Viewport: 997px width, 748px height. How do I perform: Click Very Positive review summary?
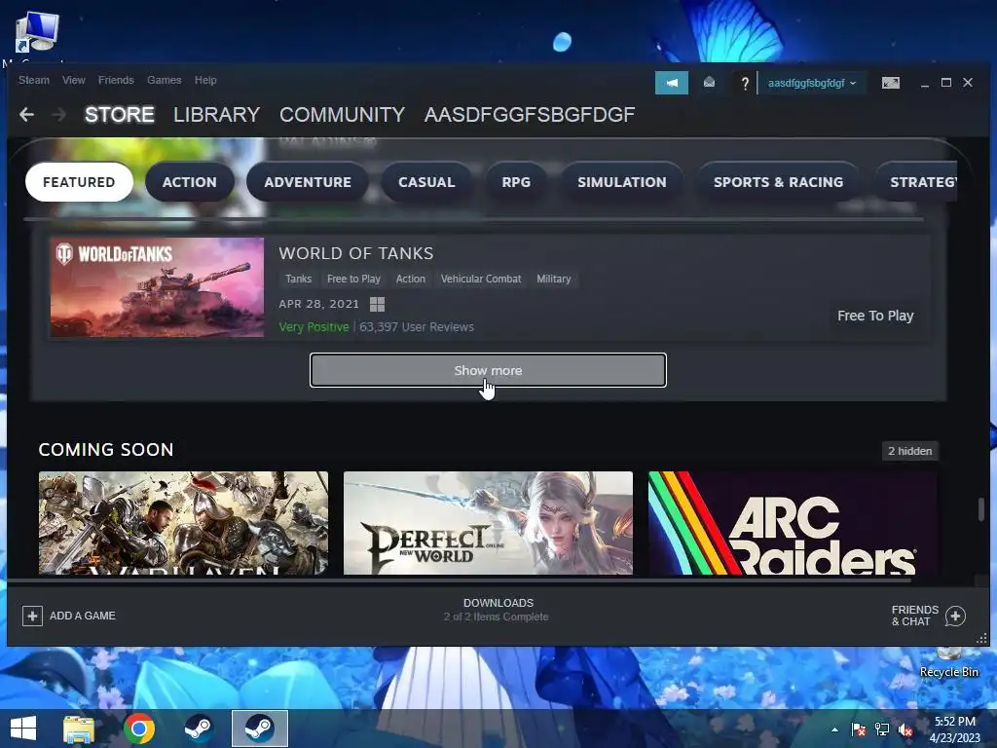click(x=314, y=327)
